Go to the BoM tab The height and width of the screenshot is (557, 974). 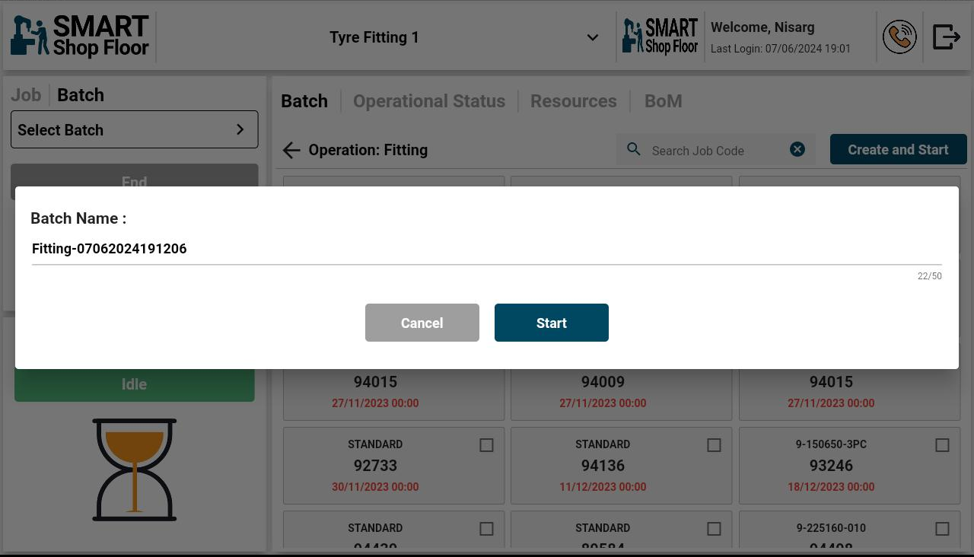(664, 101)
